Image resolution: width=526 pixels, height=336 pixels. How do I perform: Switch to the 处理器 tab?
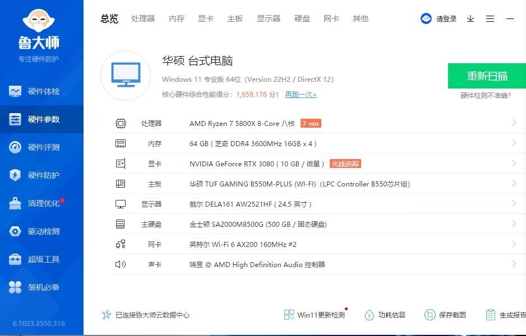[x=143, y=18]
